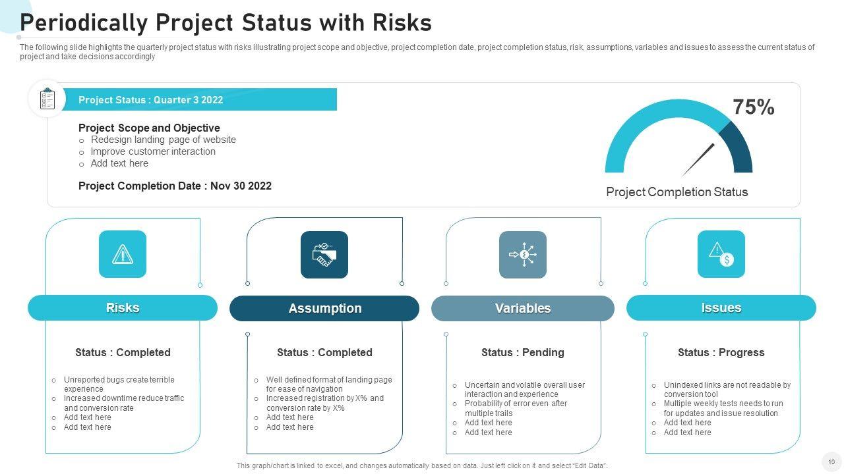Click the 75% completion value
844x474 pixels.
click(x=754, y=107)
